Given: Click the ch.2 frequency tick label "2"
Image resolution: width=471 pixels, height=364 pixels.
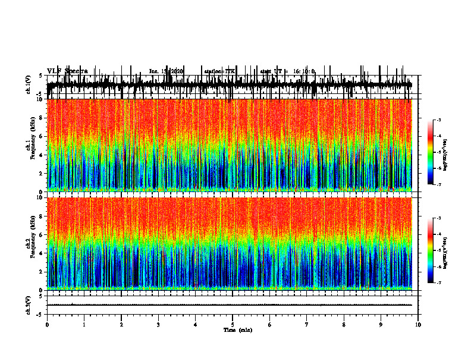Looking at the screenshot, I should tap(41, 272).
